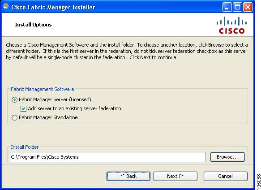This screenshot has width=261, height=190.
Task: Click the instruction paragraph about server federation
Action: point(127,51)
